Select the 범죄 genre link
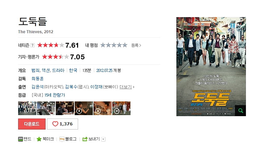The width and height of the screenshot is (261, 160). click(x=36, y=71)
